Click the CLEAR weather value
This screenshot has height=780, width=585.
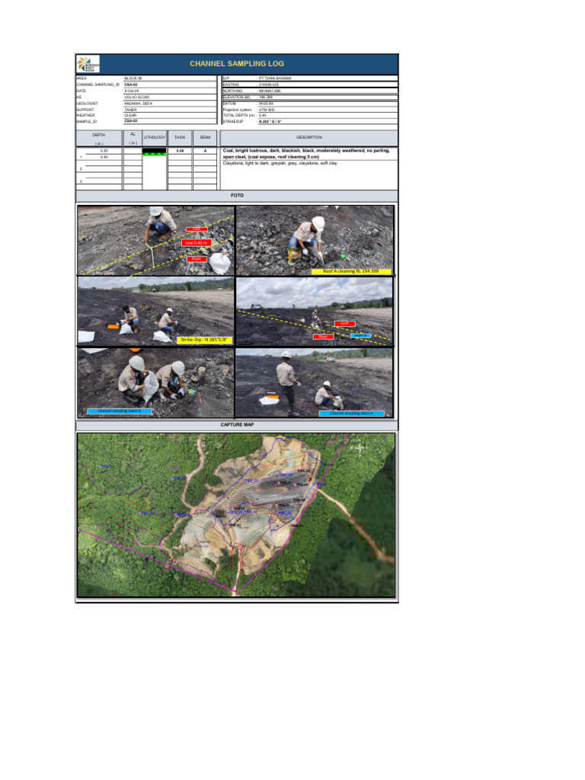point(130,115)
